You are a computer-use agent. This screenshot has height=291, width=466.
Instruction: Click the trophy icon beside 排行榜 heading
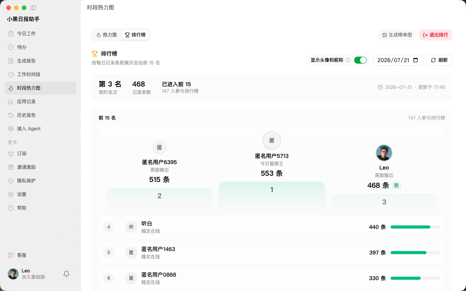pos(95,54)
